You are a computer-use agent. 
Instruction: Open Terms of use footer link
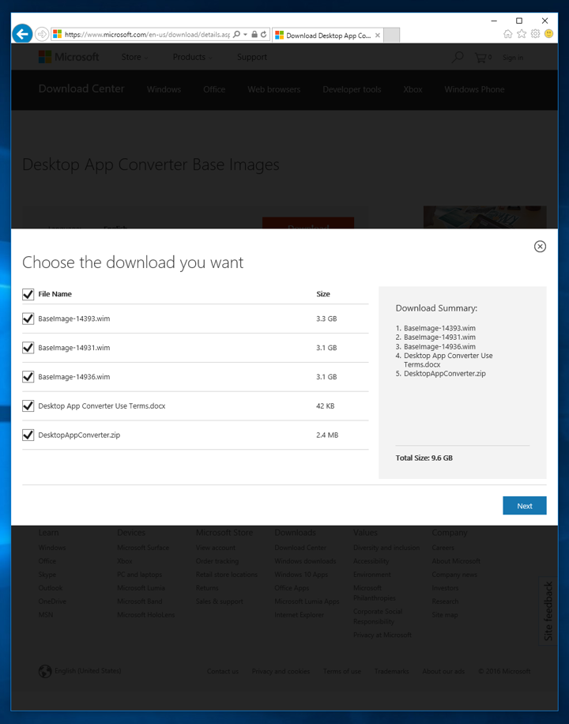coord(341,671)
